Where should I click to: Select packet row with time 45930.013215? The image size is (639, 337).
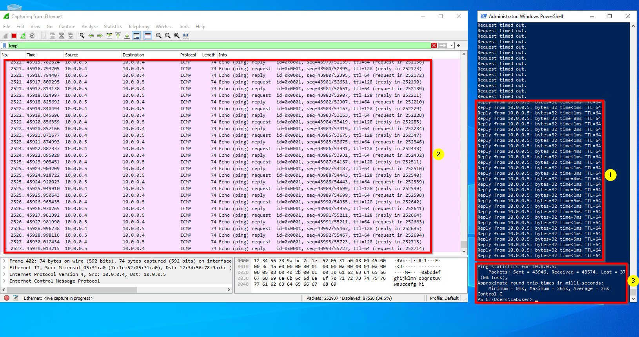click(x=231, y=248)
